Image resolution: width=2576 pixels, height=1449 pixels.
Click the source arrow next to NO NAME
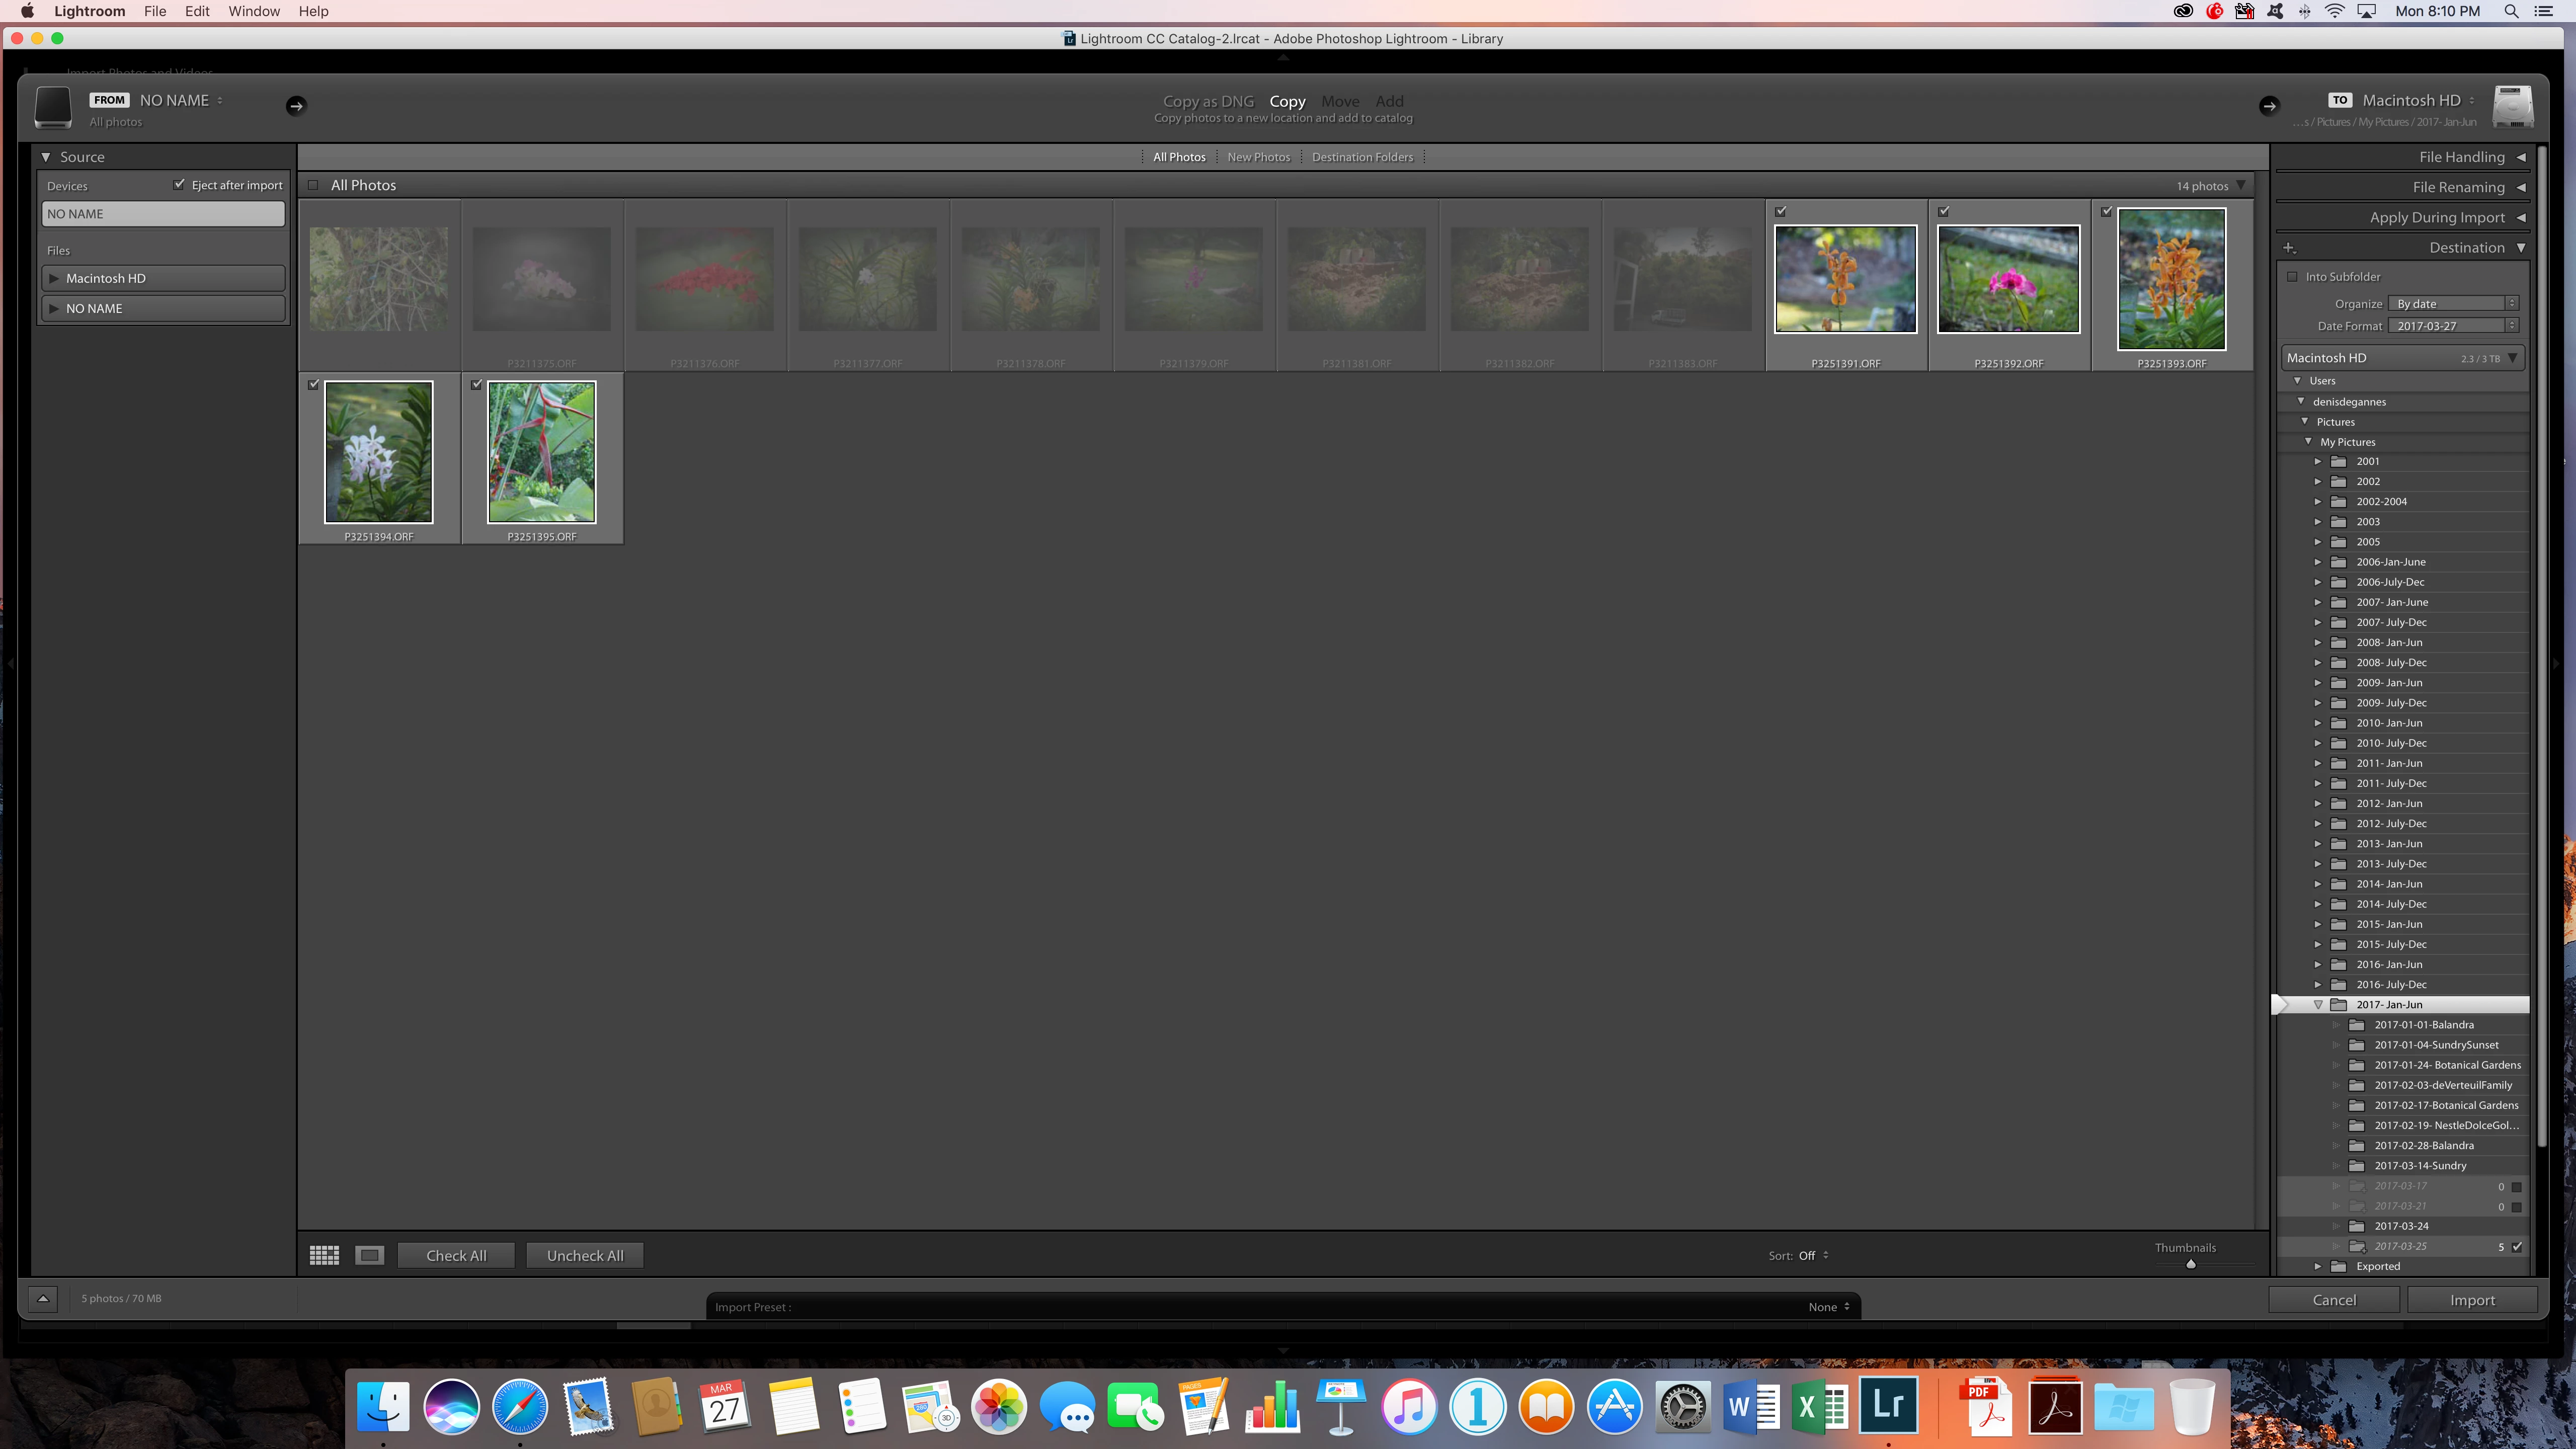pos(296,106)
